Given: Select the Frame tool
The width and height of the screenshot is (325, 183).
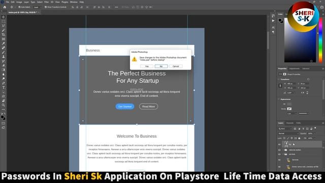Looking at the screenshot, I should (x=4, y=39).
